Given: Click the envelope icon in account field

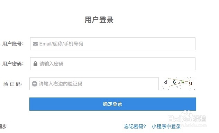Looking at the screenshot, I should pos(35,44).
